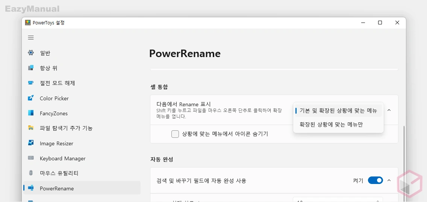427x202 pixels.
Task: Click the Image Resizer sidebar icon
Action: 31,143
